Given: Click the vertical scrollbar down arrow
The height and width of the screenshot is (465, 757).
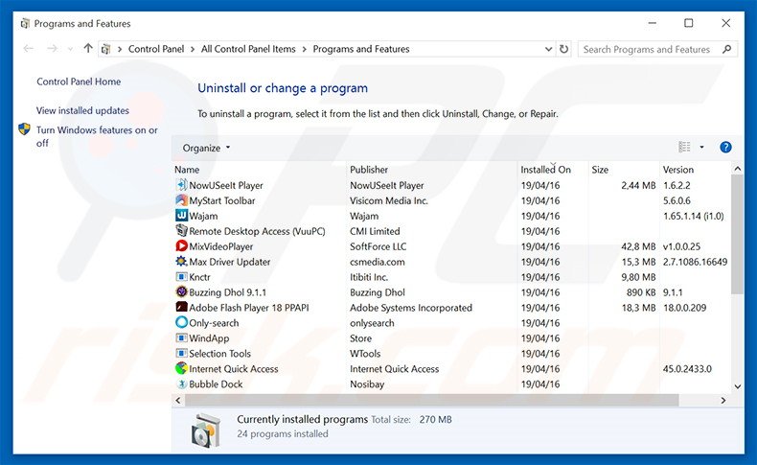Looking at the screenshot, I should [737, 386].
